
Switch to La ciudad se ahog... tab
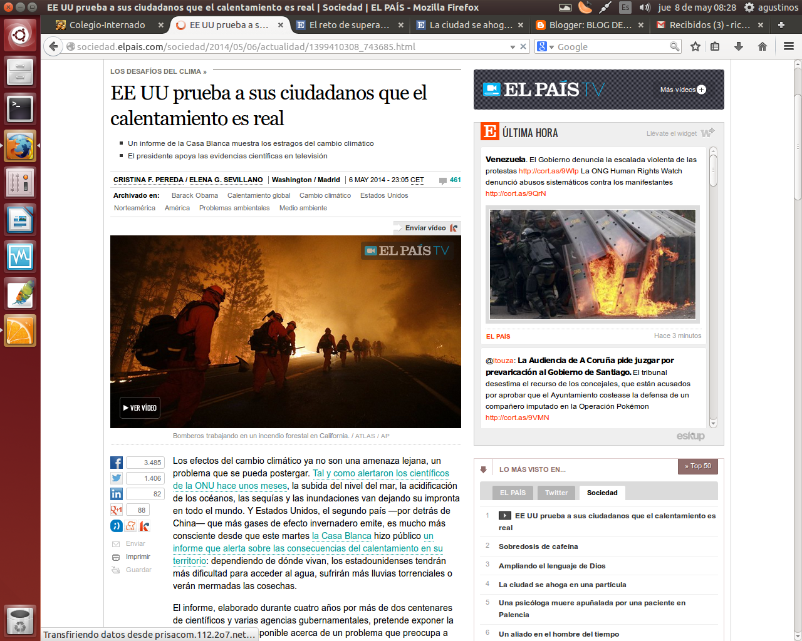[x=471, y=25]
